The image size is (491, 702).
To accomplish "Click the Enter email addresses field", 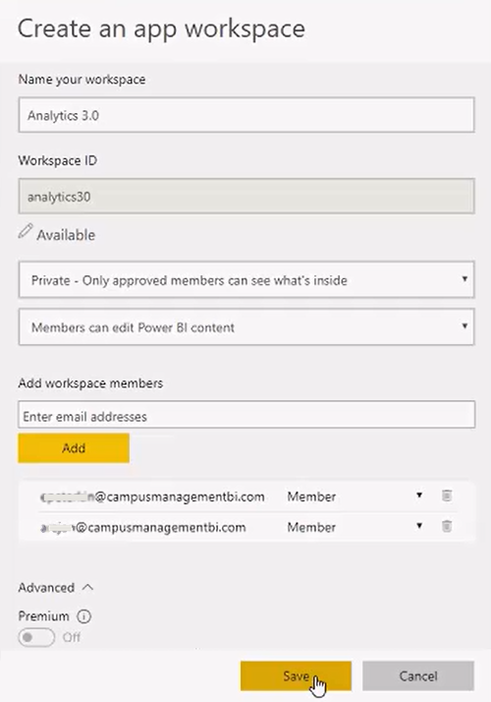I will 246,415.
